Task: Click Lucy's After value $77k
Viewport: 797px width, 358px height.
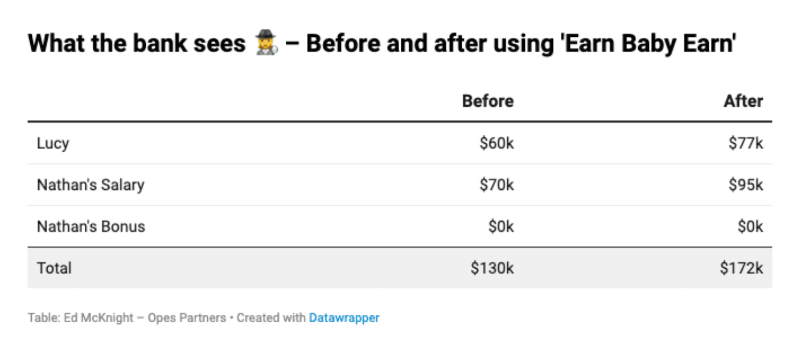Action: coord(745,143)
